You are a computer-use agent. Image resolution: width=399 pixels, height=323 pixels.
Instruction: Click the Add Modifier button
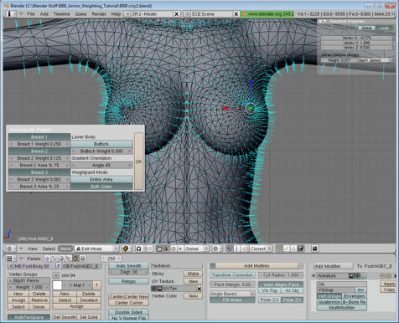(x=333, y=266)
